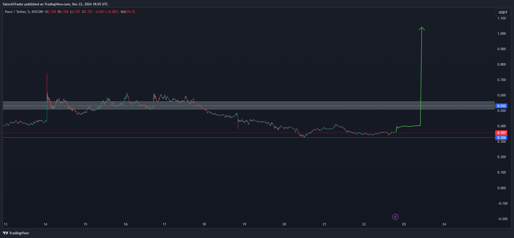Click date 23 on time axis
Screen dimensions: 514x238
(x=404, y=224)
